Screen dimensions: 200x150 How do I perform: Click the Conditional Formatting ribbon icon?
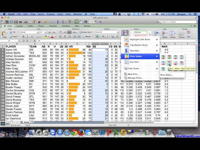[124, 33]
